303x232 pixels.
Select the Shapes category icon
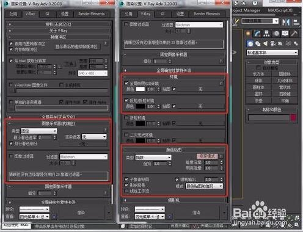tap(258, 43)
